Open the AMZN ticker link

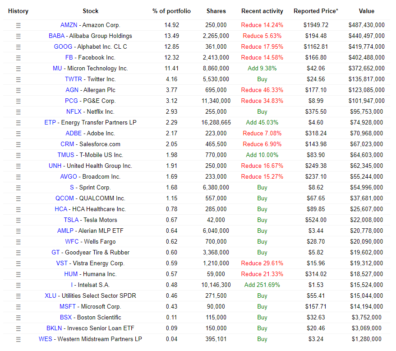69,25
